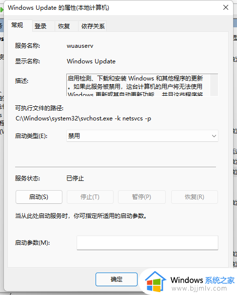Click the www.bjjmlv.com watermark link
Image resolution: width=237 pixels, height=295 pixels.
click(199, 288)
